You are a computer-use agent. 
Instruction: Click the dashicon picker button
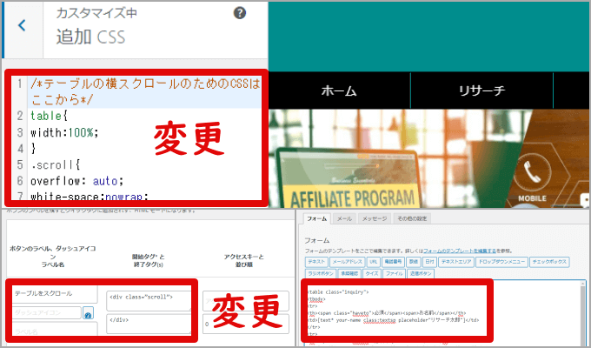pos(88,313)
